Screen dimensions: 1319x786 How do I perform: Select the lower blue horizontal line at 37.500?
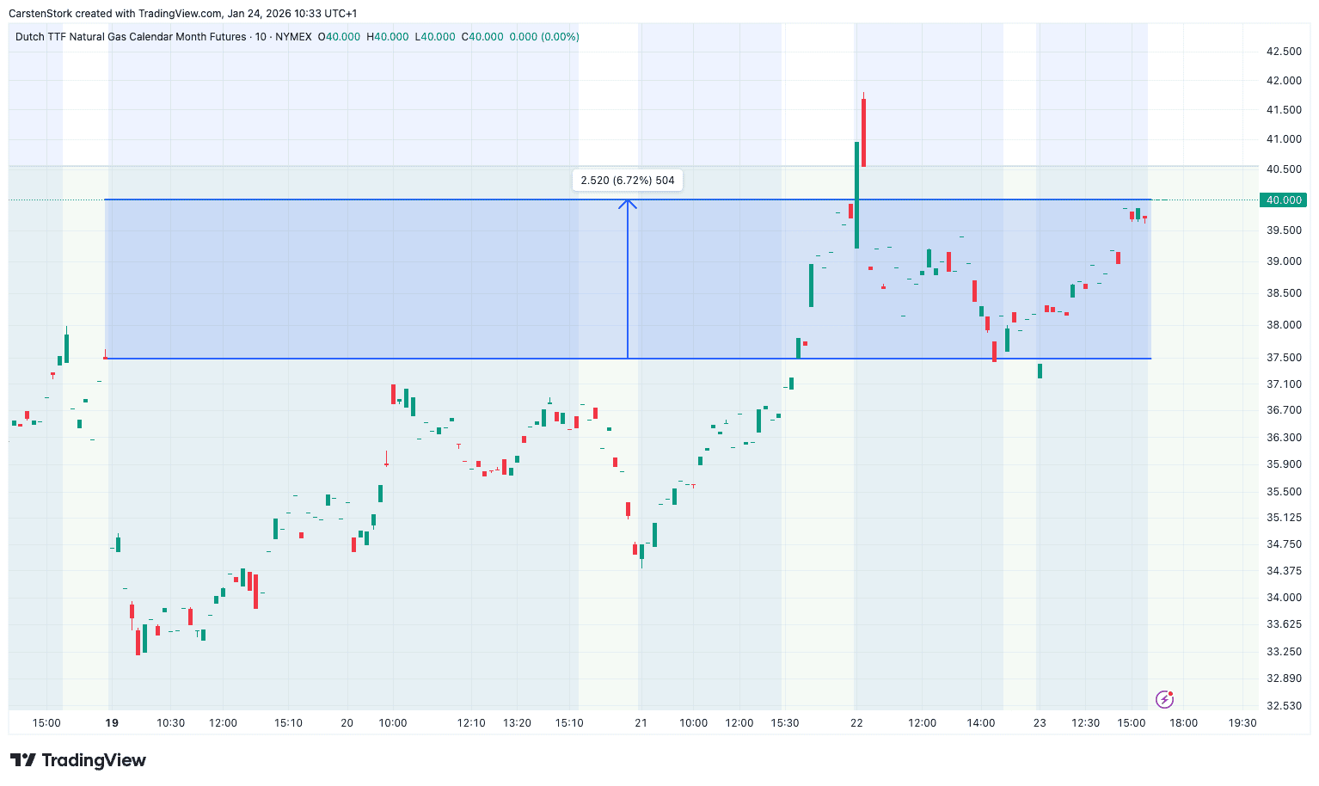[344, 359]
